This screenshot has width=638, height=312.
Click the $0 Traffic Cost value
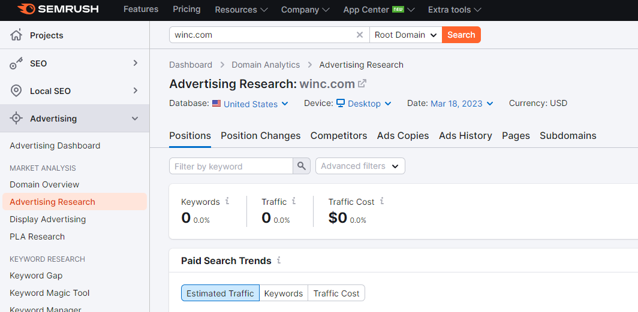tap(338, 218)
